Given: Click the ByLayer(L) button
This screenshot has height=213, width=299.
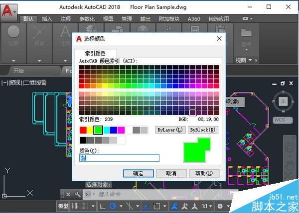Looking at the screenshot, I should [170, 130].
